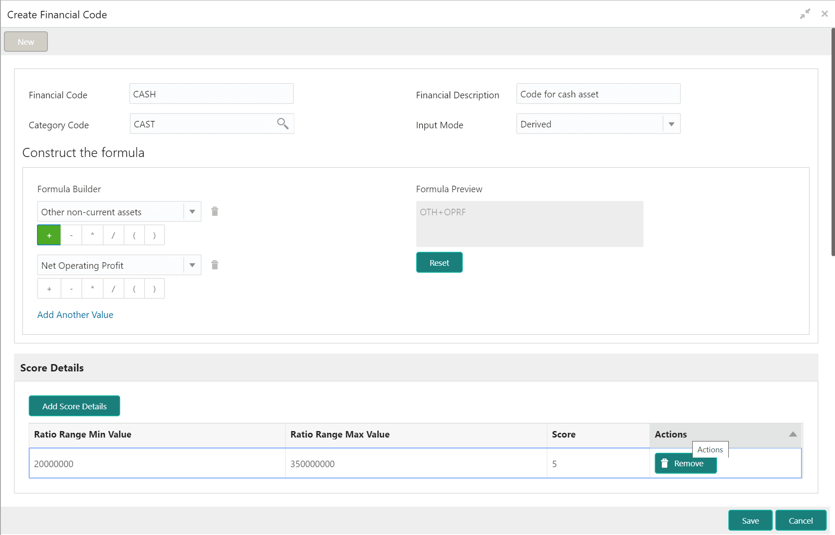
Task: Close the Create Financial Code dialog
Action: coord(825,14)
